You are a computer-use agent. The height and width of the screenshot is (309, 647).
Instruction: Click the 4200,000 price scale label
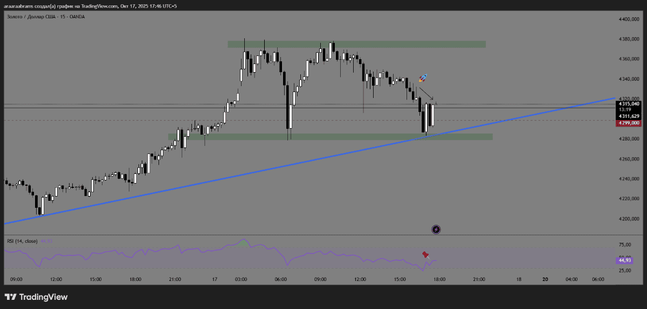click(629, 219)
